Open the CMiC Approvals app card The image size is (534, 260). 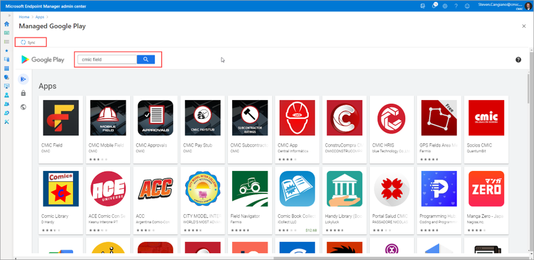coord(155,129)
